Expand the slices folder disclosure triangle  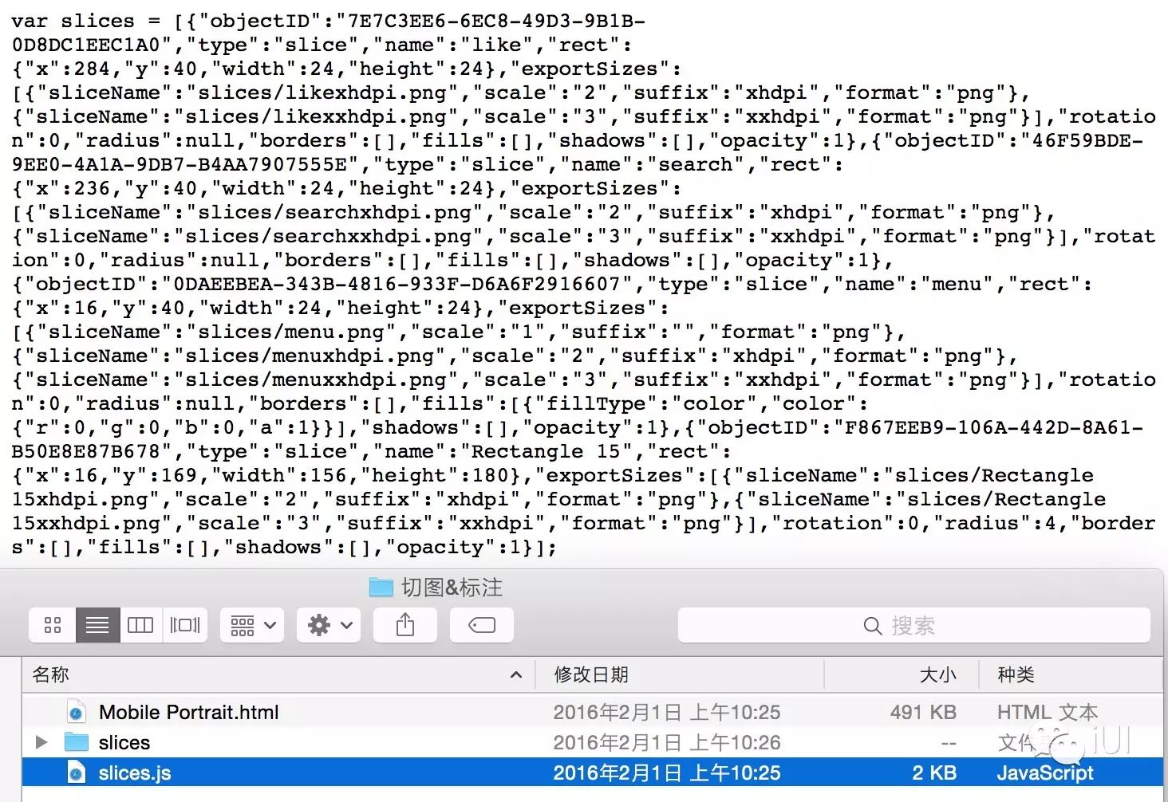[41, 742]
